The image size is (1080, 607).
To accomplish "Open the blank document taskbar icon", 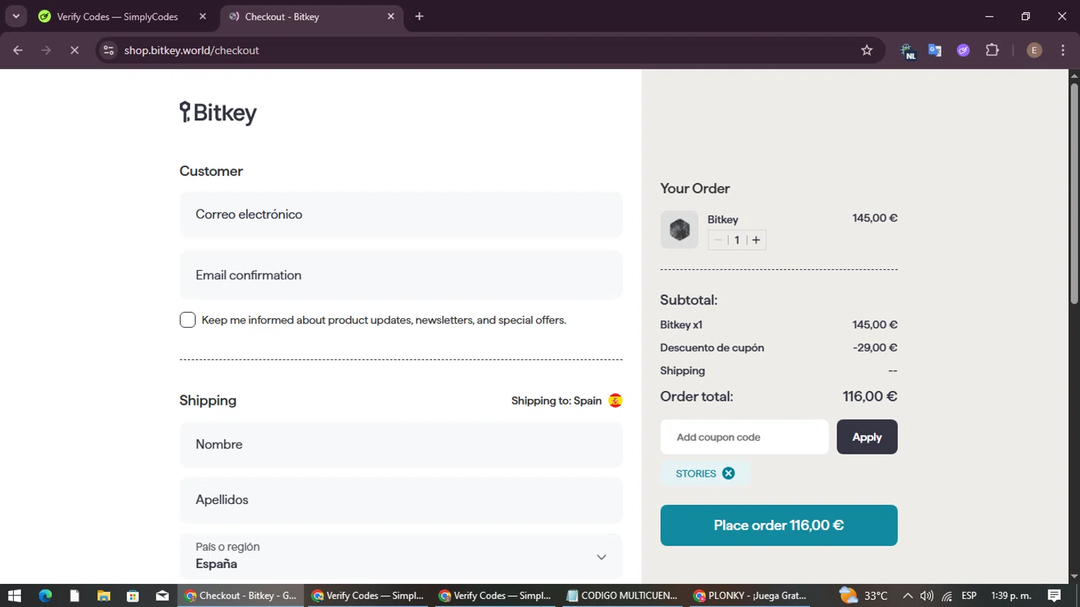I will click(x=74, y=595).
